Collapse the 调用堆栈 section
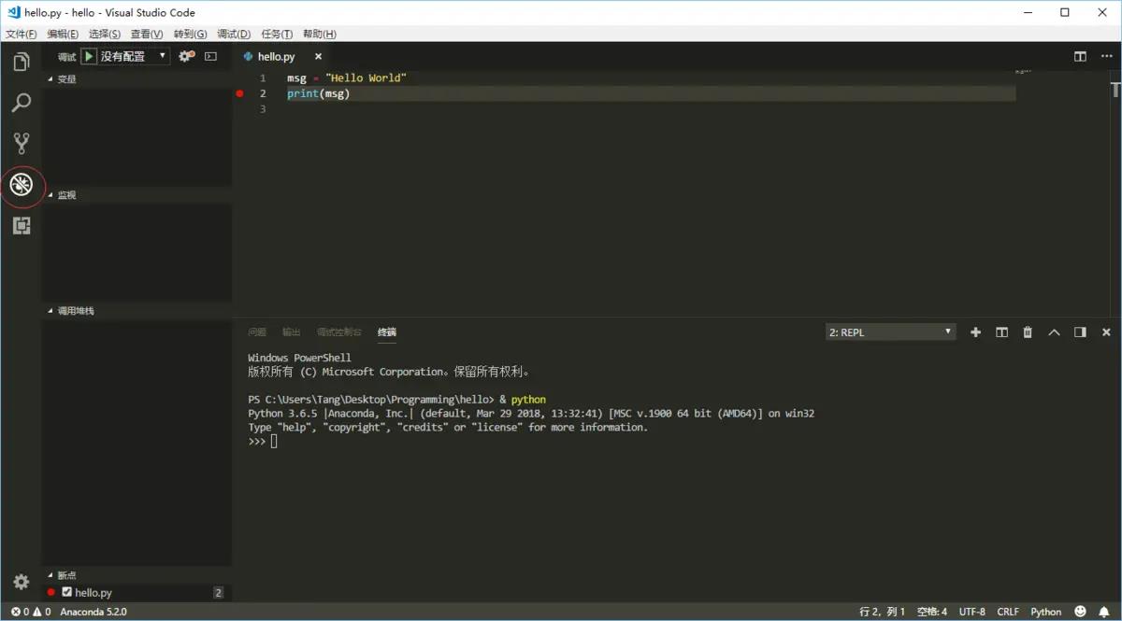Viewport: 1122px width, 621px height. click(x=75, y=311)
